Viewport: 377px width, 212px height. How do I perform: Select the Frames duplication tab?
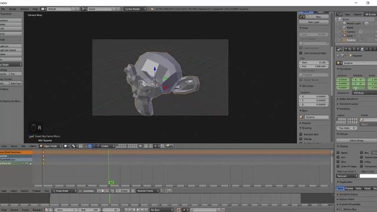click(x=349, y=188)
